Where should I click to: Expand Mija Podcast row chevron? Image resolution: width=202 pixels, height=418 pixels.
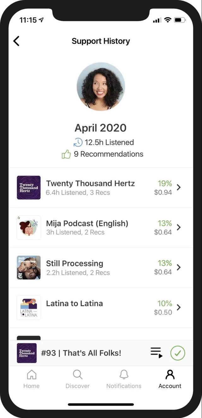coord(179,227)
